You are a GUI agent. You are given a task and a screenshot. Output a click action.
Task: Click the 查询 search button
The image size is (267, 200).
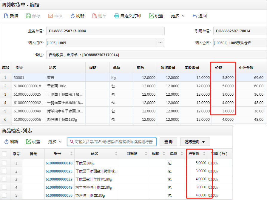tap(169, 142)
